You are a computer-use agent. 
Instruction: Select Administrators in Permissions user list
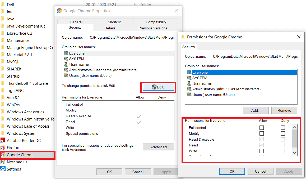(x=241, y=89)
